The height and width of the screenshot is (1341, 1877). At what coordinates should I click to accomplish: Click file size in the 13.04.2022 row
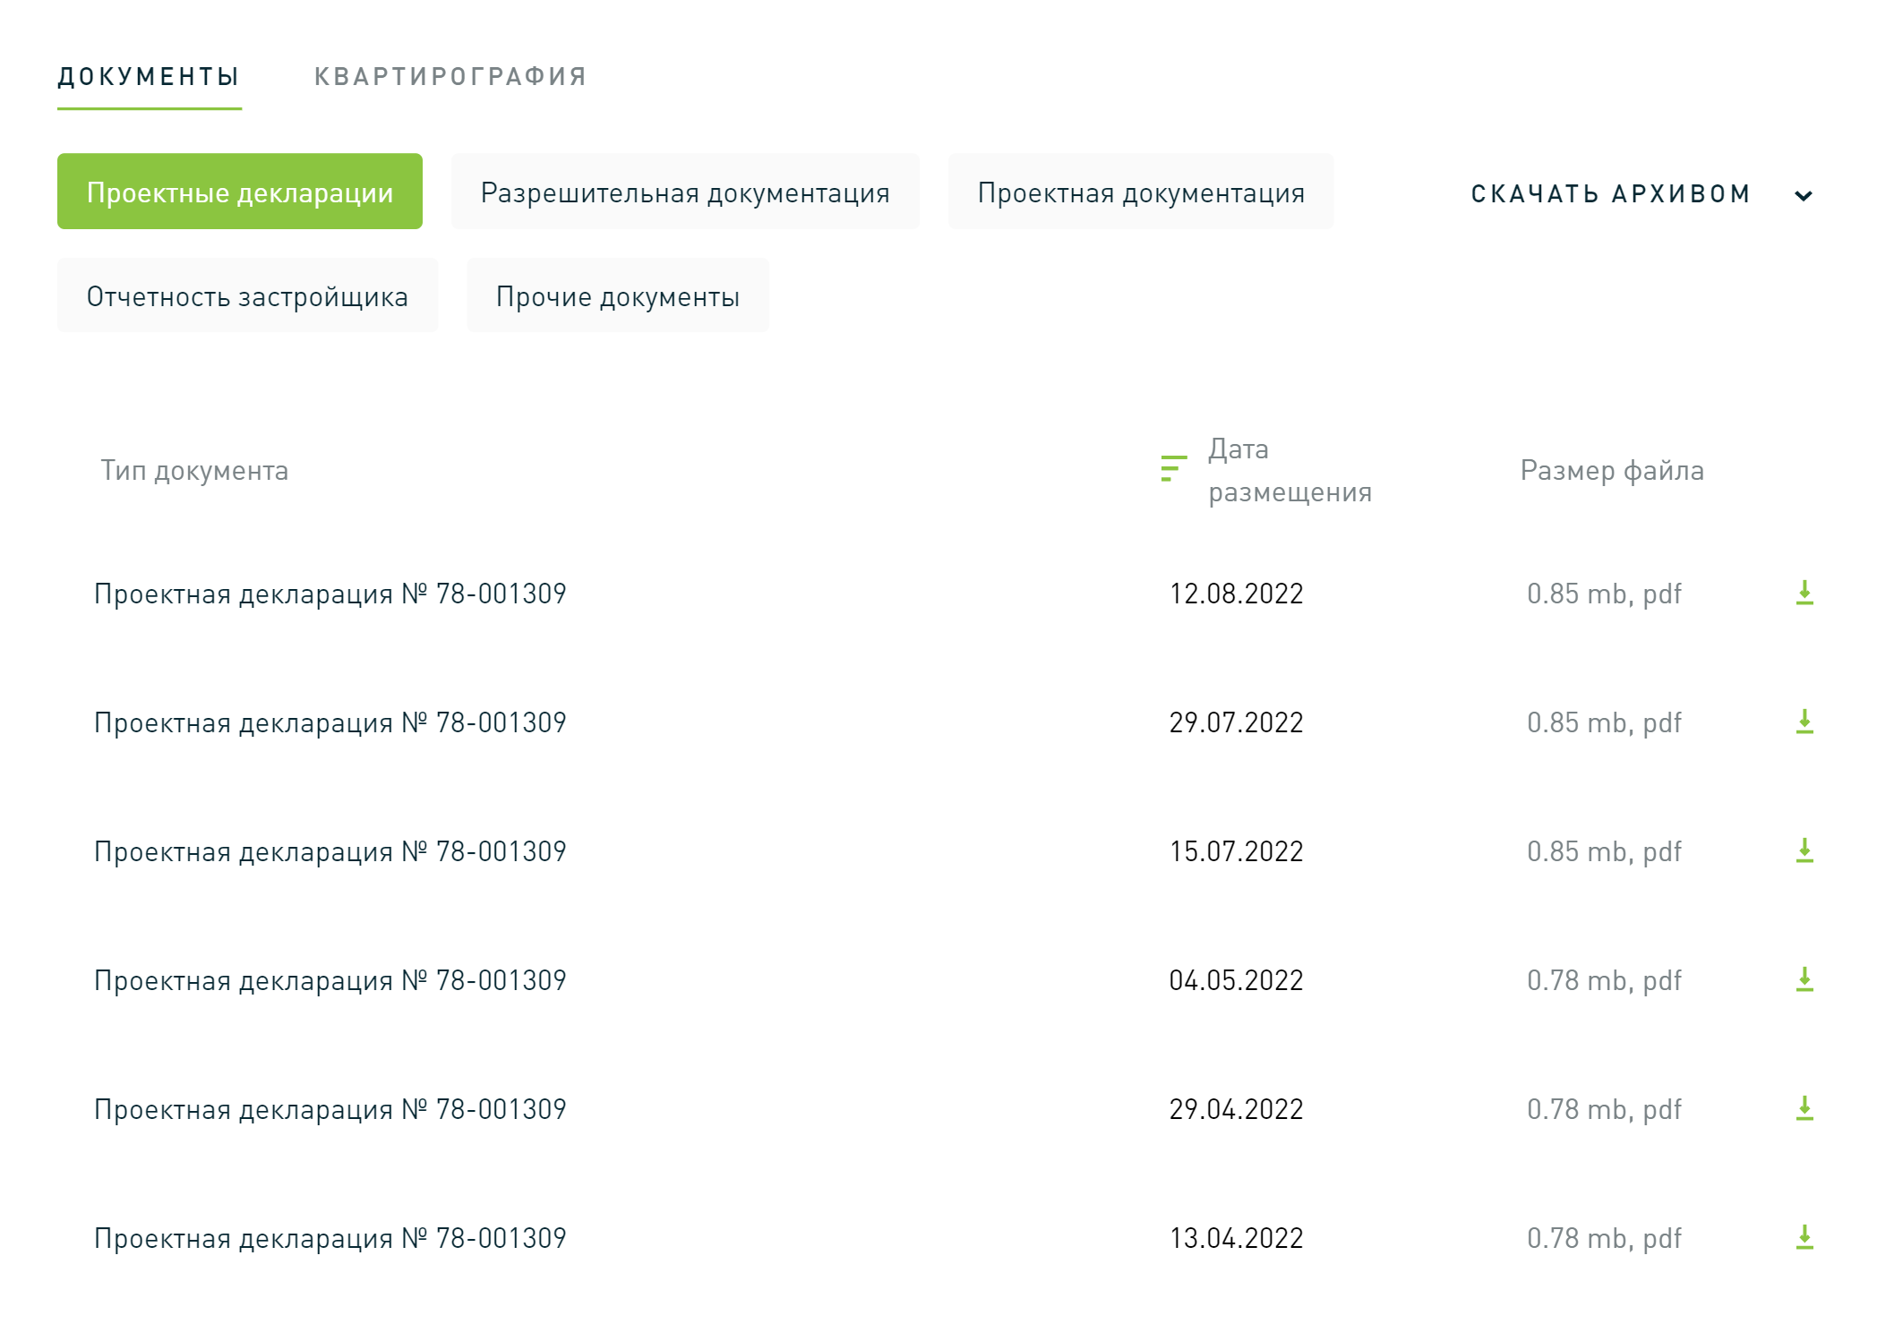[x=1604, y=1239]
